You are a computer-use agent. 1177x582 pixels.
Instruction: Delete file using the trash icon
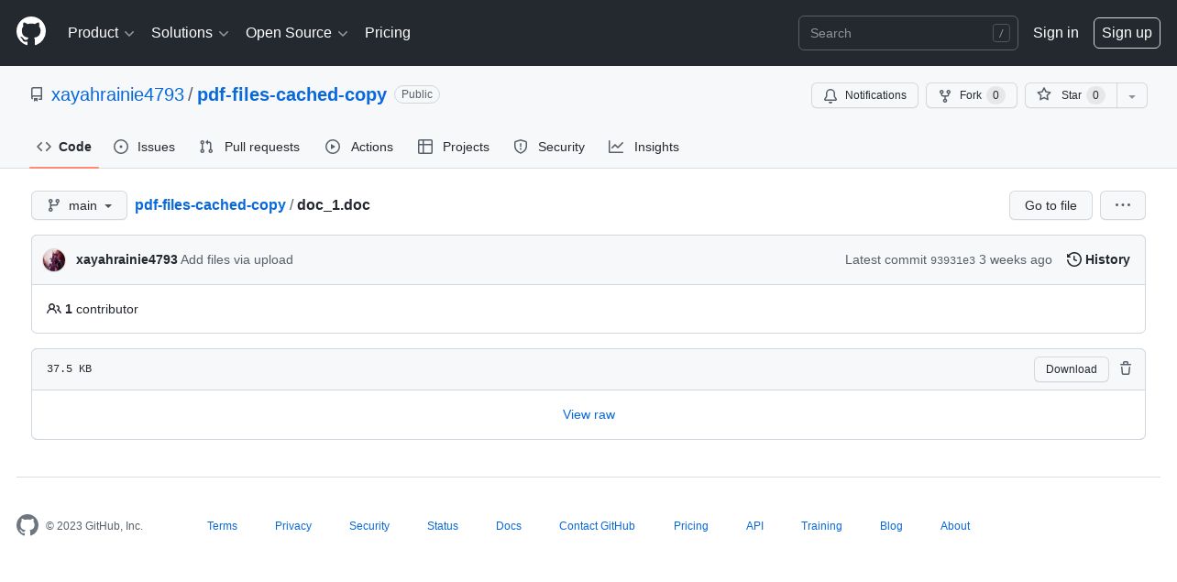tap(1126, 368)
